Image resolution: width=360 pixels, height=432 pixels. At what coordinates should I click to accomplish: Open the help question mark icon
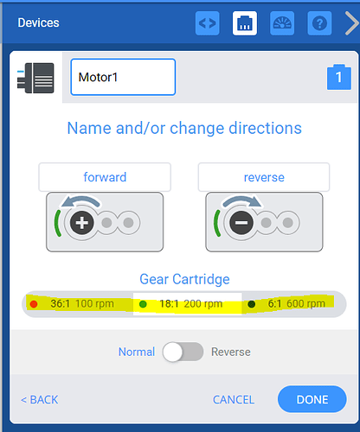coord(319,23)
